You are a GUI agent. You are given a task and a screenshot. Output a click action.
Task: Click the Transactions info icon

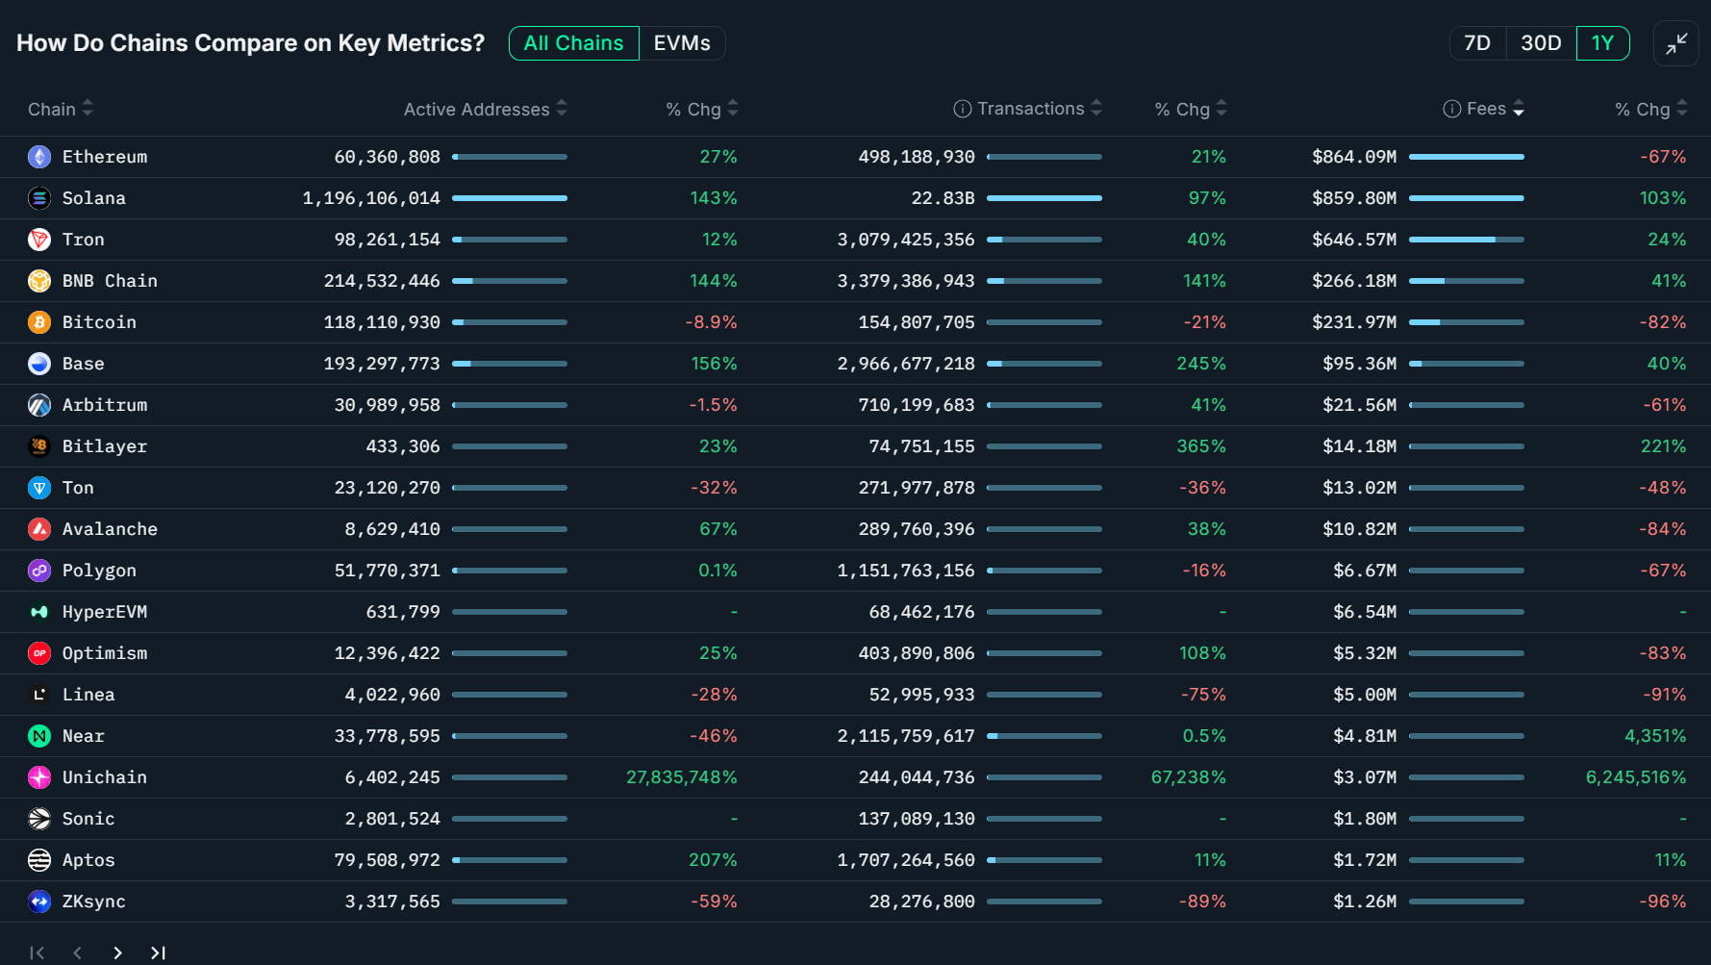tap(962, 109)
